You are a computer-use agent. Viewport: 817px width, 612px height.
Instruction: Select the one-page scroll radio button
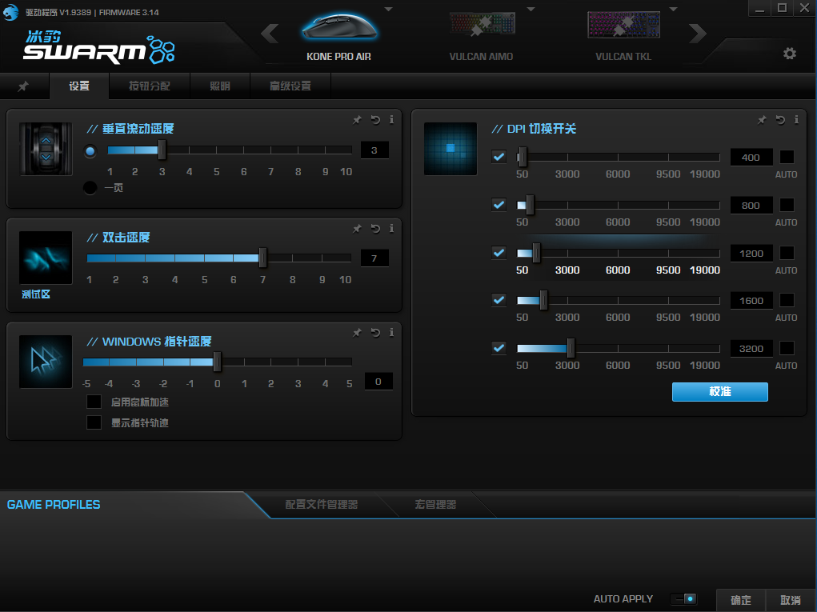coord(90,187)
